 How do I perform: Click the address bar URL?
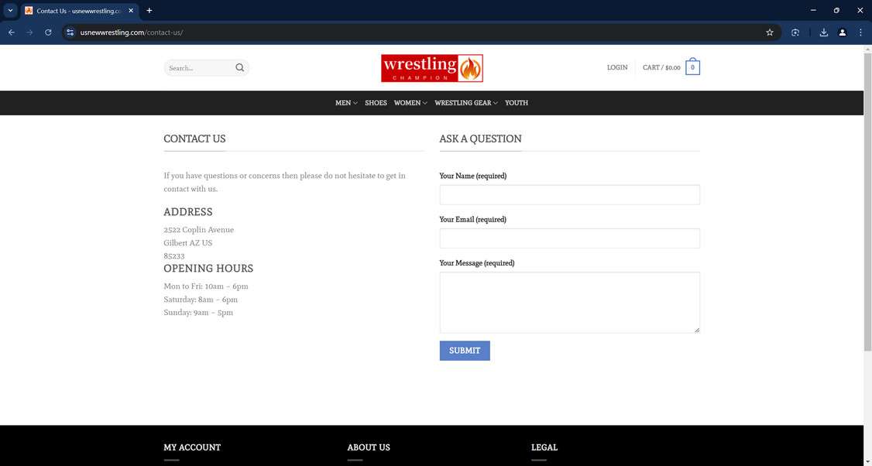(x=131, y=33)
